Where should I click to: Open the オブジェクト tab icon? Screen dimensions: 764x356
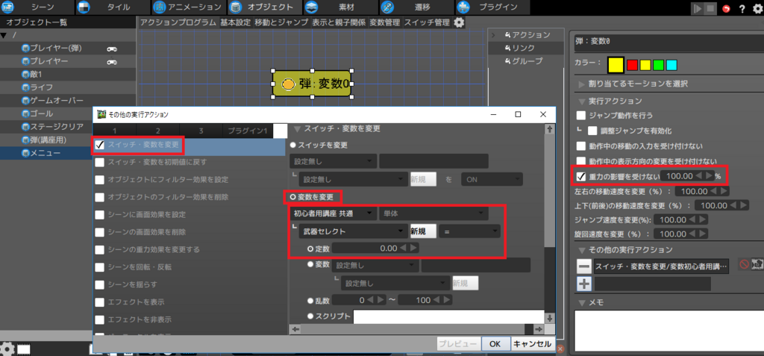point(235,7)
